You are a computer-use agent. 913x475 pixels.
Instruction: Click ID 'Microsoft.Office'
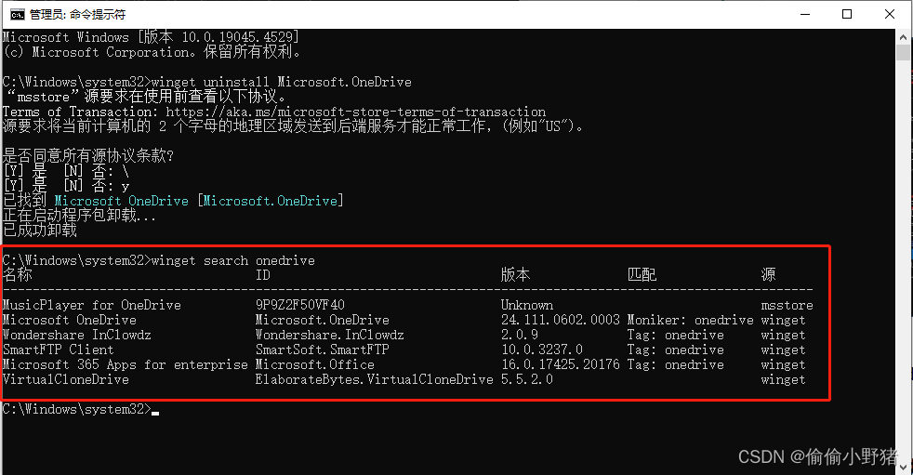click(x=315, y=365)
